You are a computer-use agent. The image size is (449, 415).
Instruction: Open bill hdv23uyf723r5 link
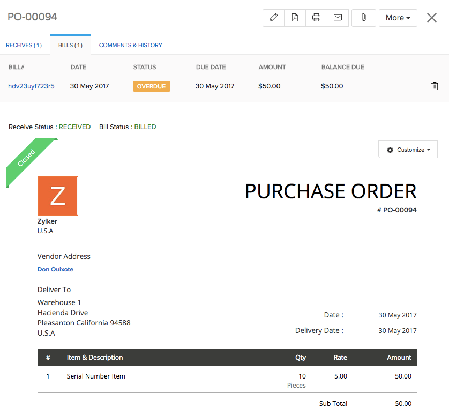click(x=31, y=86)
